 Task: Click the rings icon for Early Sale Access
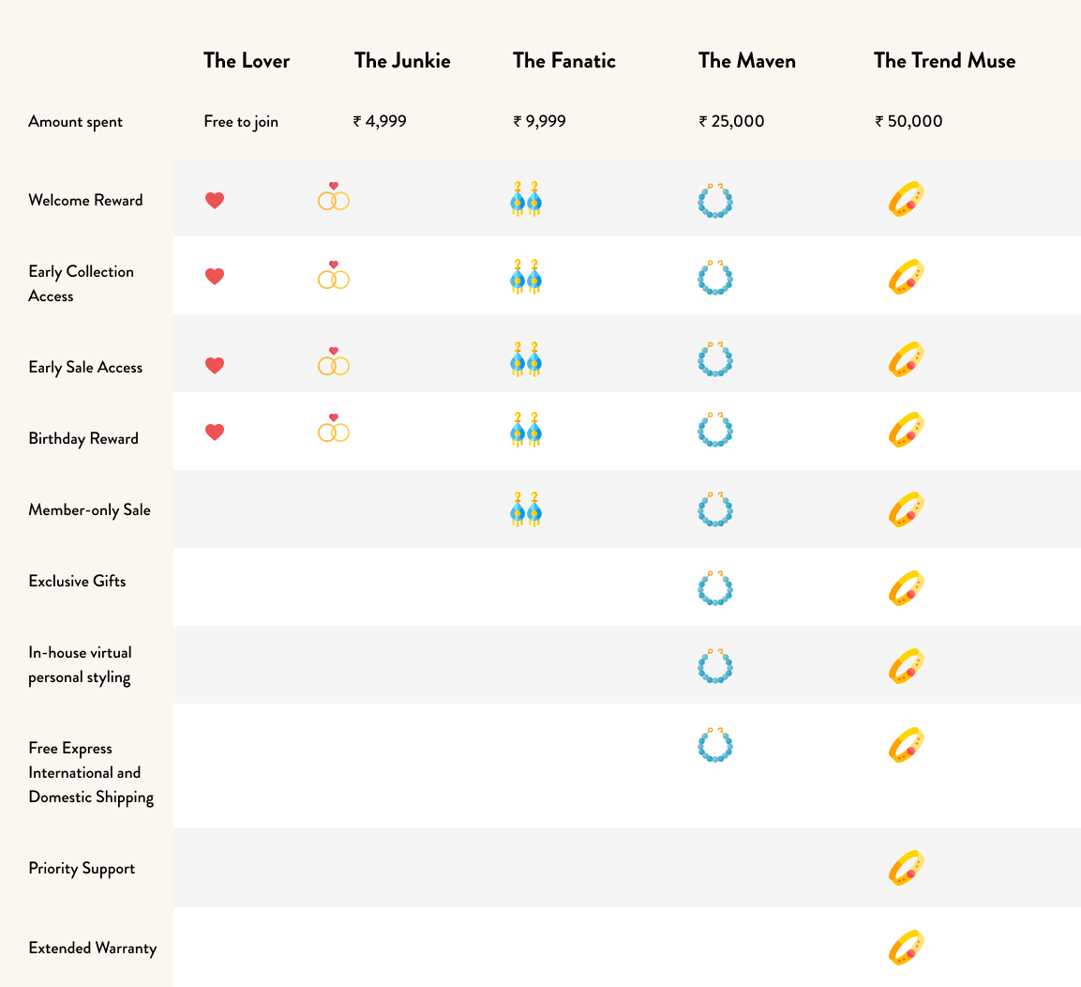pyautogui.click(x=334, y=362)
